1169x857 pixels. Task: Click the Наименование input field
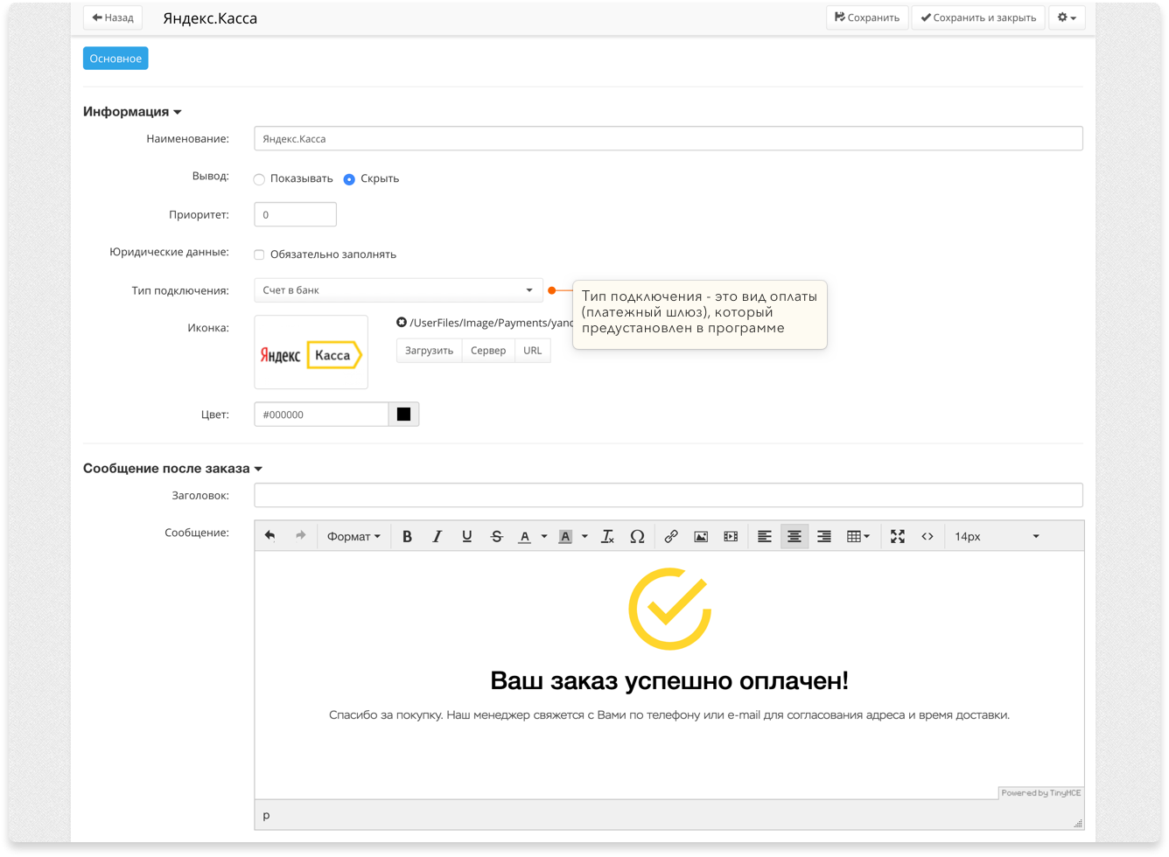(x=668, y=138)
